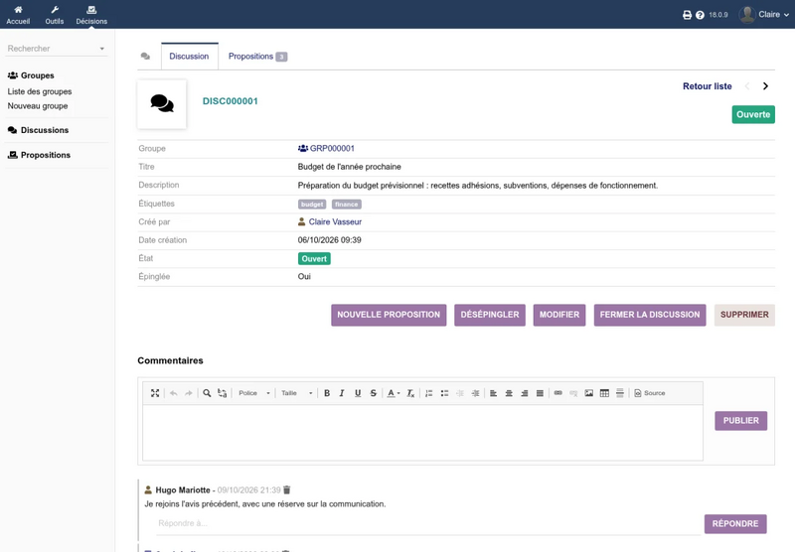Click the print icon in header
Screen dimensions: 795x552
click(687, 15)
